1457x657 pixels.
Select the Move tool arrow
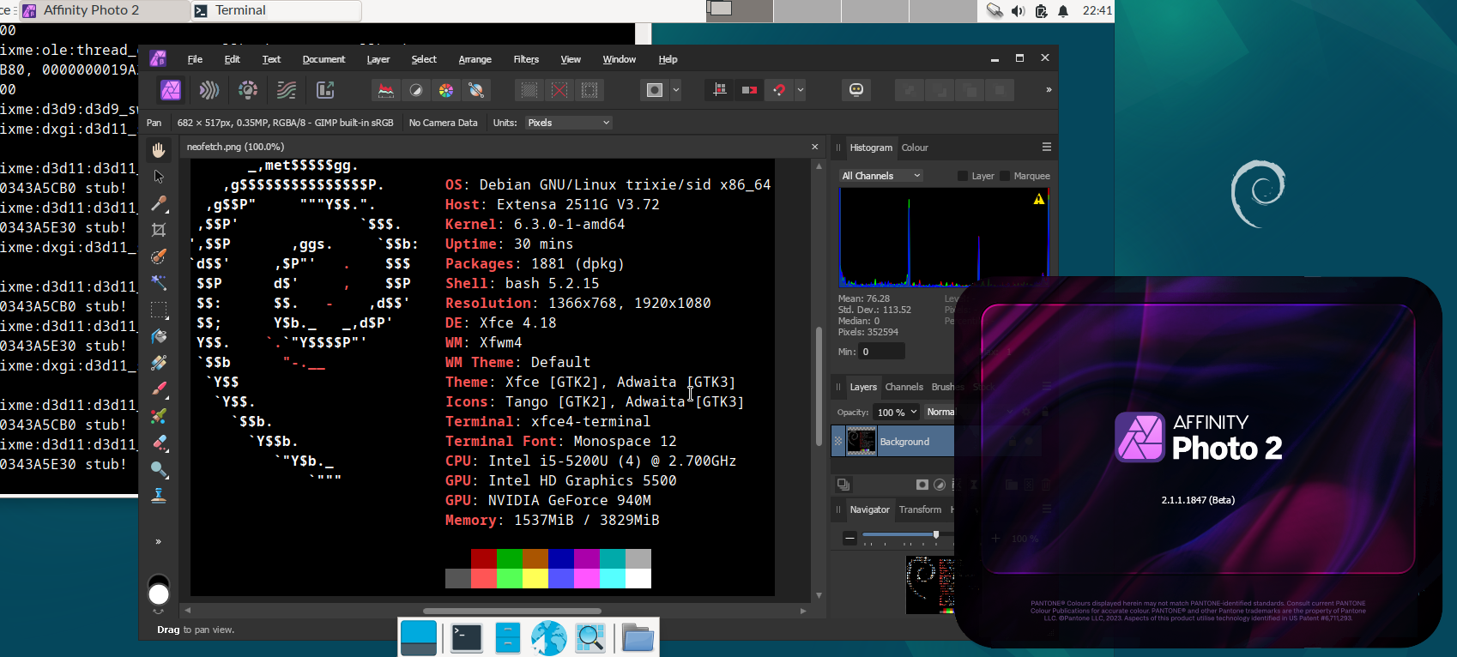tap(159, 177)
